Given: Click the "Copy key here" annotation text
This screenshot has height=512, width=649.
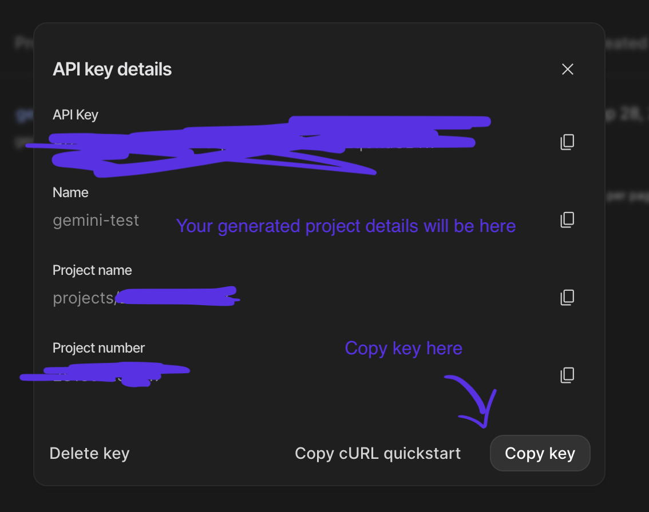Looking at the screenshot, I should coord(403,348).
